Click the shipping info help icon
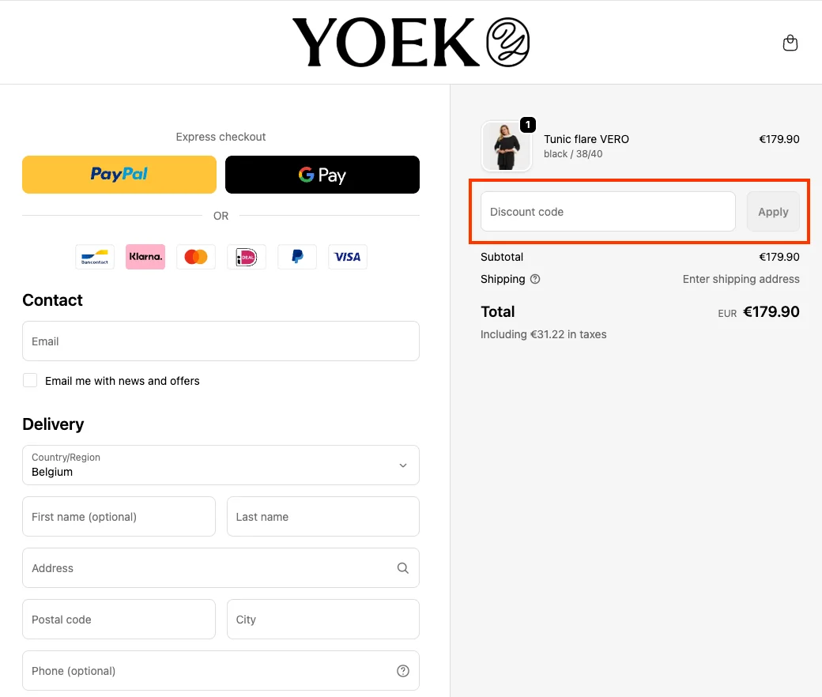This screenshot has height=697, width=822. click(536, 279)
